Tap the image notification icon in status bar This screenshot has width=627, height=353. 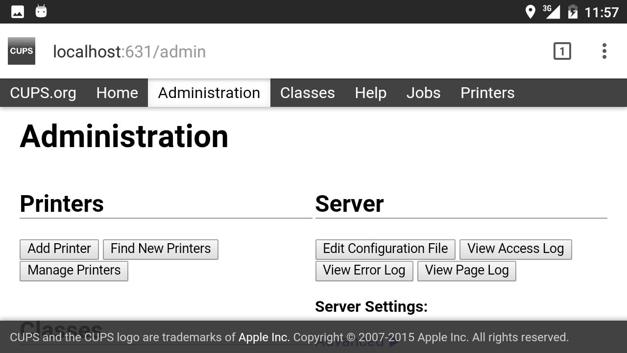coord(18,12)
